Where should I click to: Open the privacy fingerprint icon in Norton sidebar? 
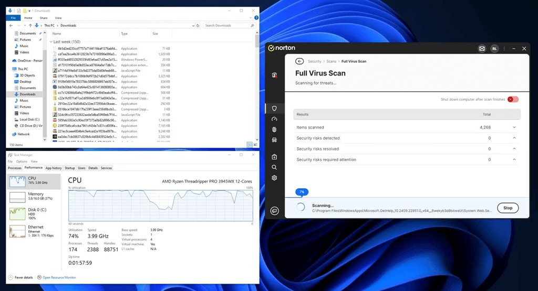coord(274,130)
